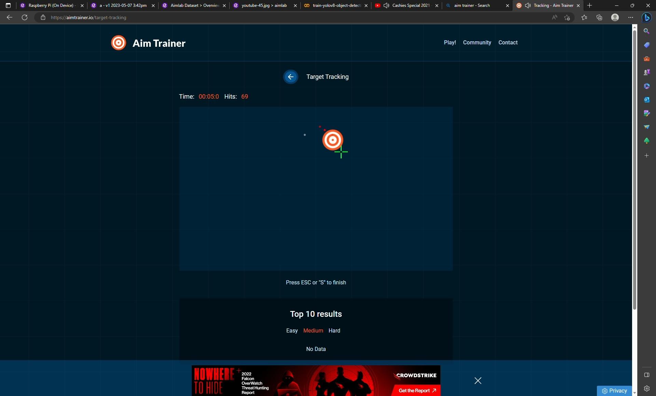Select Medium results filter
This screenshot has height=396, width=656.
click(313, 330)
